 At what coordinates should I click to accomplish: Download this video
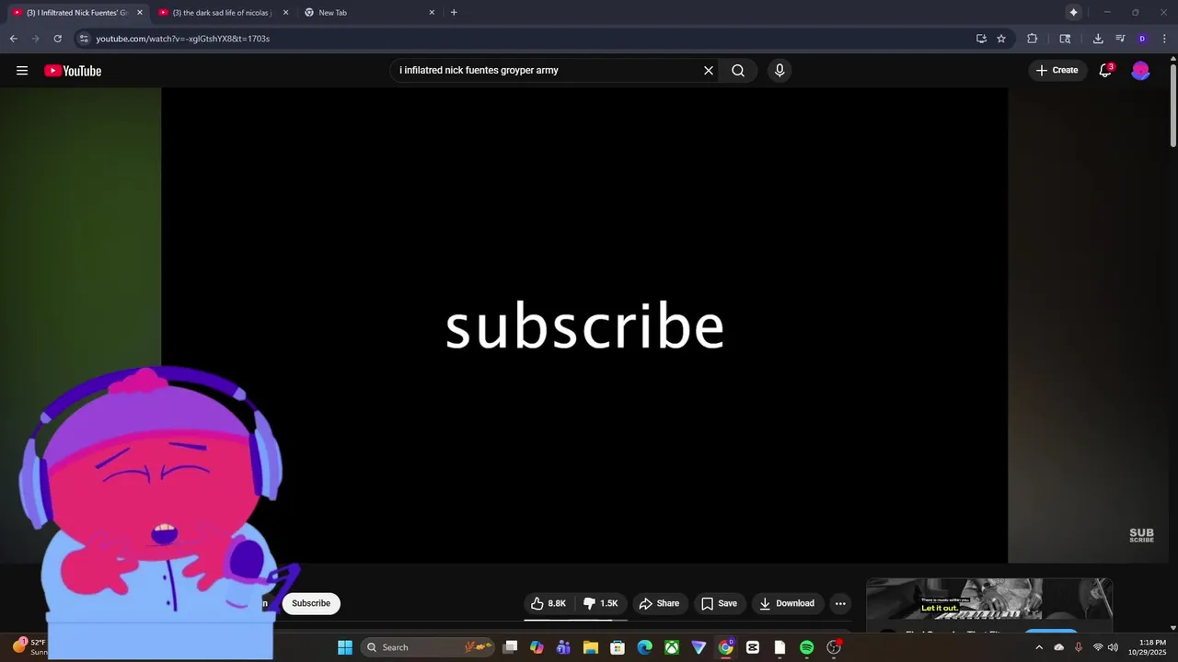(x=787, y=603)
